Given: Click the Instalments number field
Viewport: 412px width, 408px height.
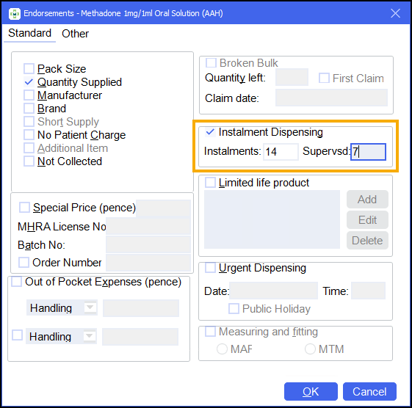Looking at the screenshot, I should point(281,151).
